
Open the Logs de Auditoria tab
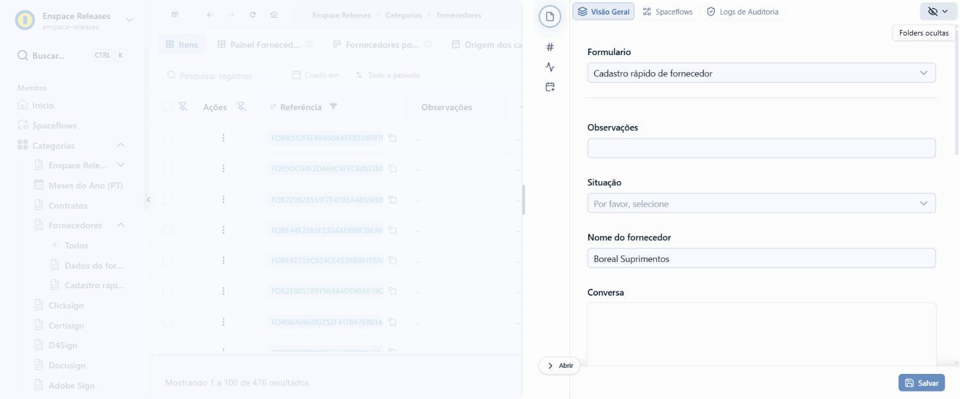[x=742, y=12]
